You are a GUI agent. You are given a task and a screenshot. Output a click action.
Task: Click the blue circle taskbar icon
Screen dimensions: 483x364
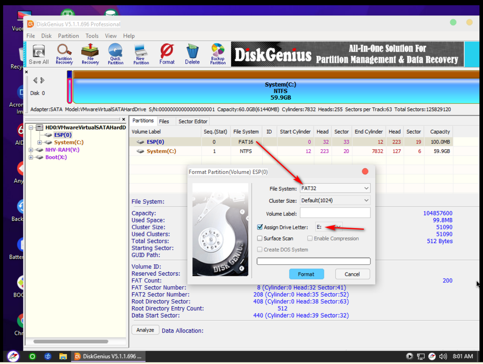pyautogui.click(x=47, y=356)
